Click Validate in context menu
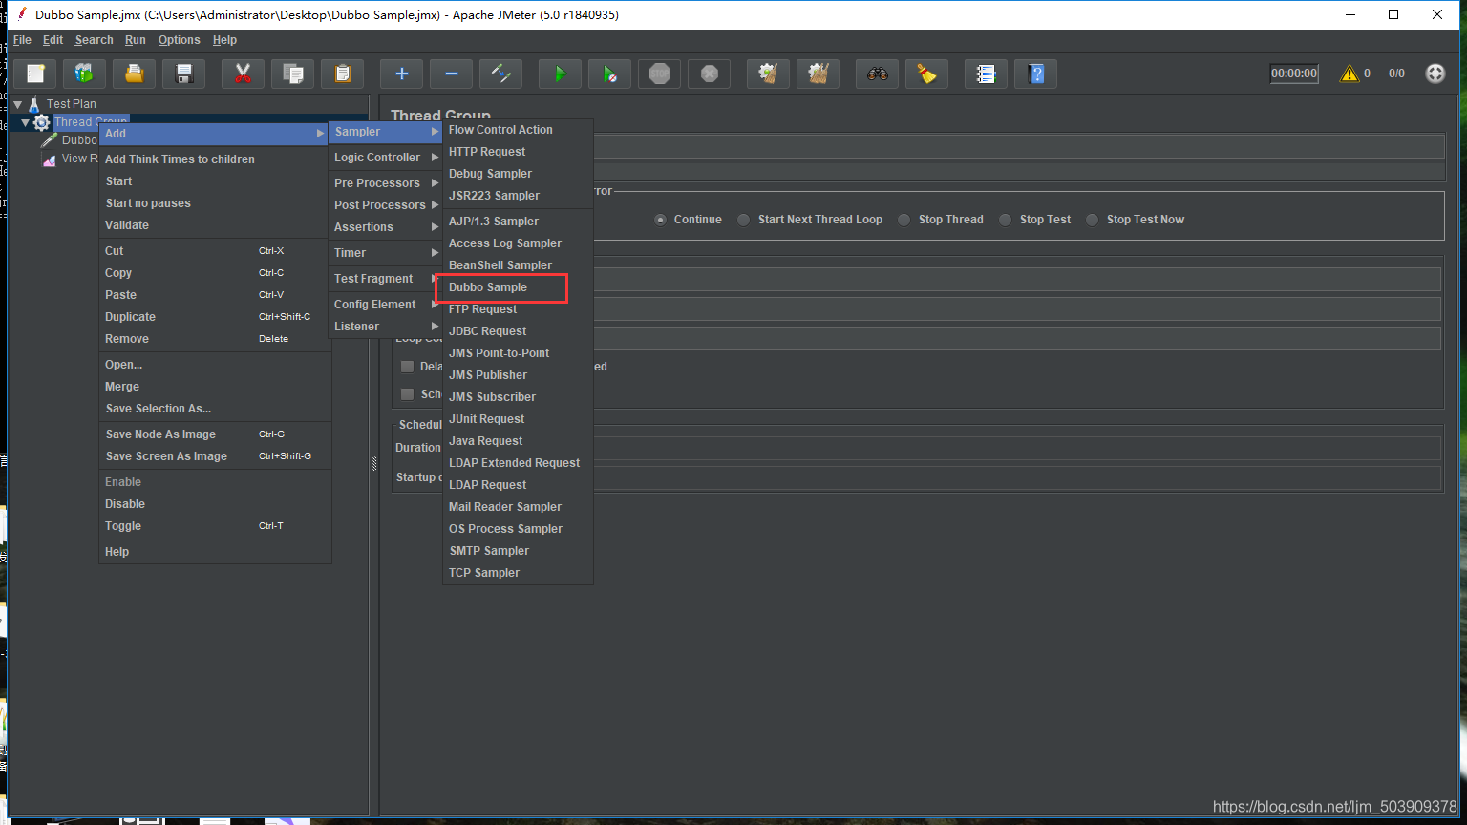Image resolution: width=1467 pixels, height=825 pixels. 215,225
